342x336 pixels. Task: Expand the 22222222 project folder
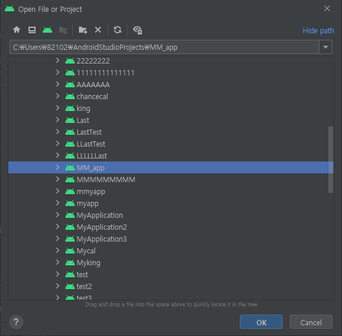(x=58, y=61)
